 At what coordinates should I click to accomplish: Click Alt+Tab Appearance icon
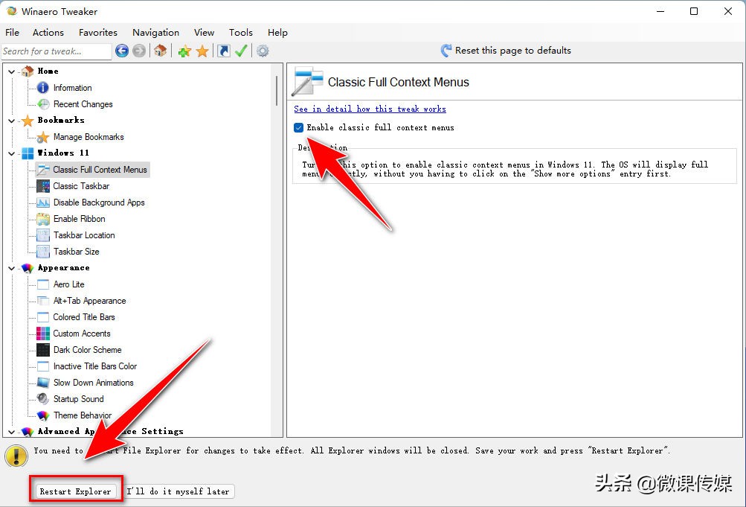43,301
